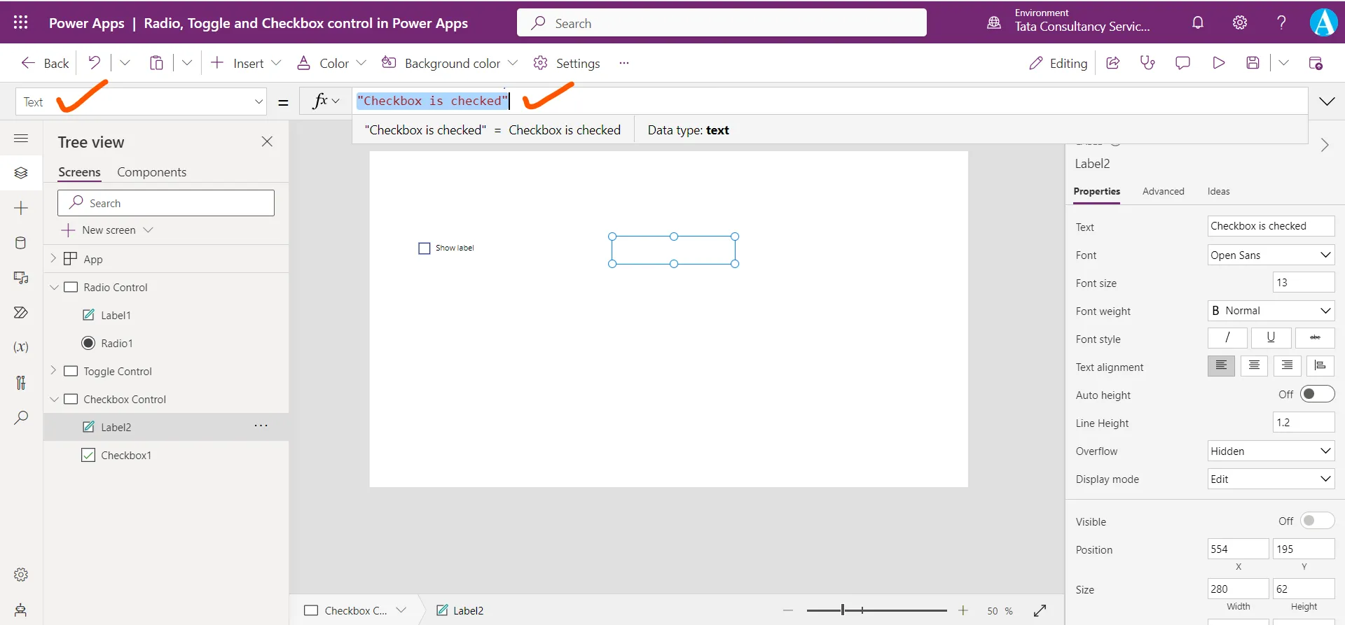Open the Search icon in left sidebar

pyautogui.click(x=21, y=418)
